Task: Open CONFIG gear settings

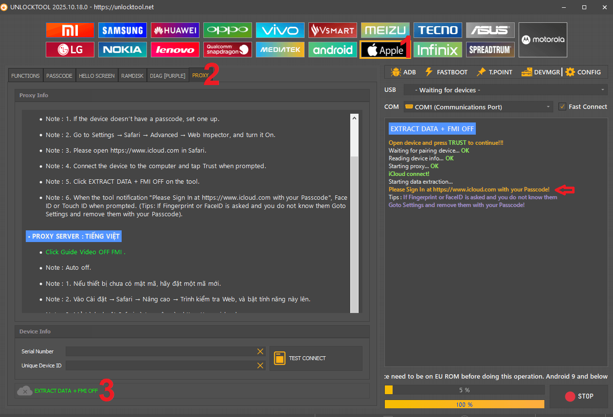Action: tap(583, 72)
